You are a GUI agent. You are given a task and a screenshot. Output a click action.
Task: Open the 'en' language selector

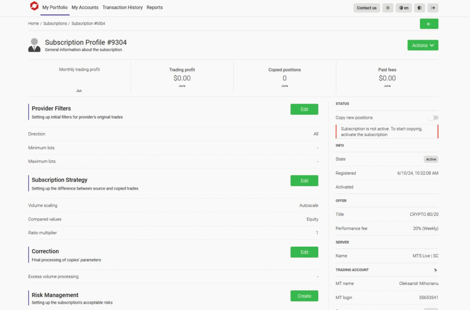[x=403, y=8]
